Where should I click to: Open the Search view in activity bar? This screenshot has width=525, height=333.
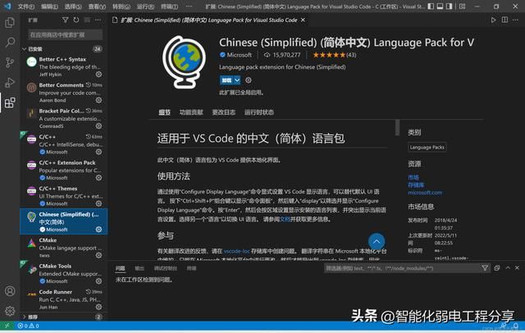tap(9, 41)
